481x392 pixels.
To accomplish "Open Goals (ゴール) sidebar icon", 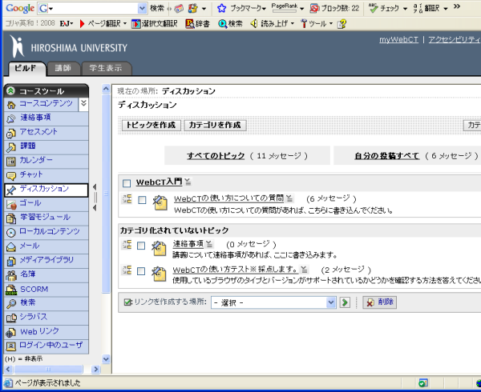I will (11, 204).
